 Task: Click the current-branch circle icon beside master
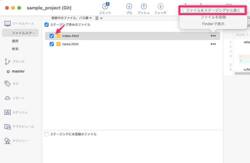[x=8, y=72]
